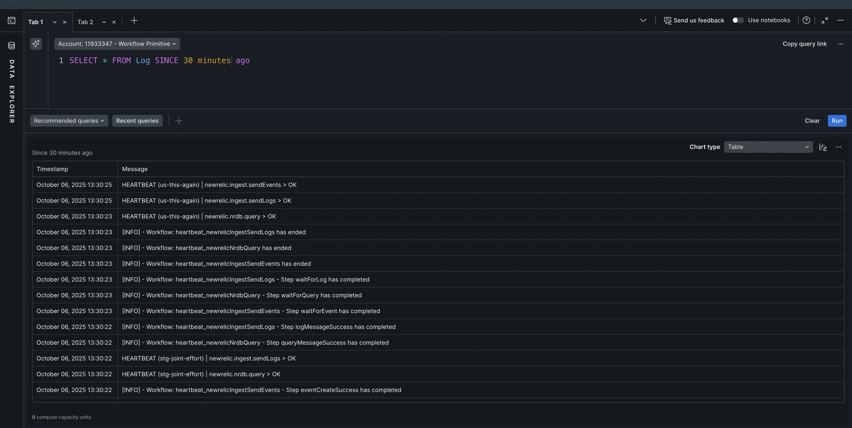Open the three-dot menu beside the chart icon

(839, 147)
